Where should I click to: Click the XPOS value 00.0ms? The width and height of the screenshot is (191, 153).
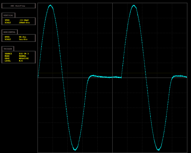22,37
